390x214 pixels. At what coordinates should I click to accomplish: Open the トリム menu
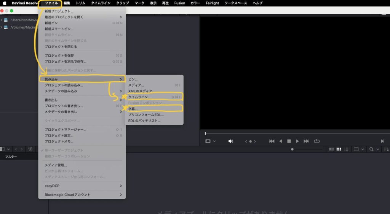point(80,3)
